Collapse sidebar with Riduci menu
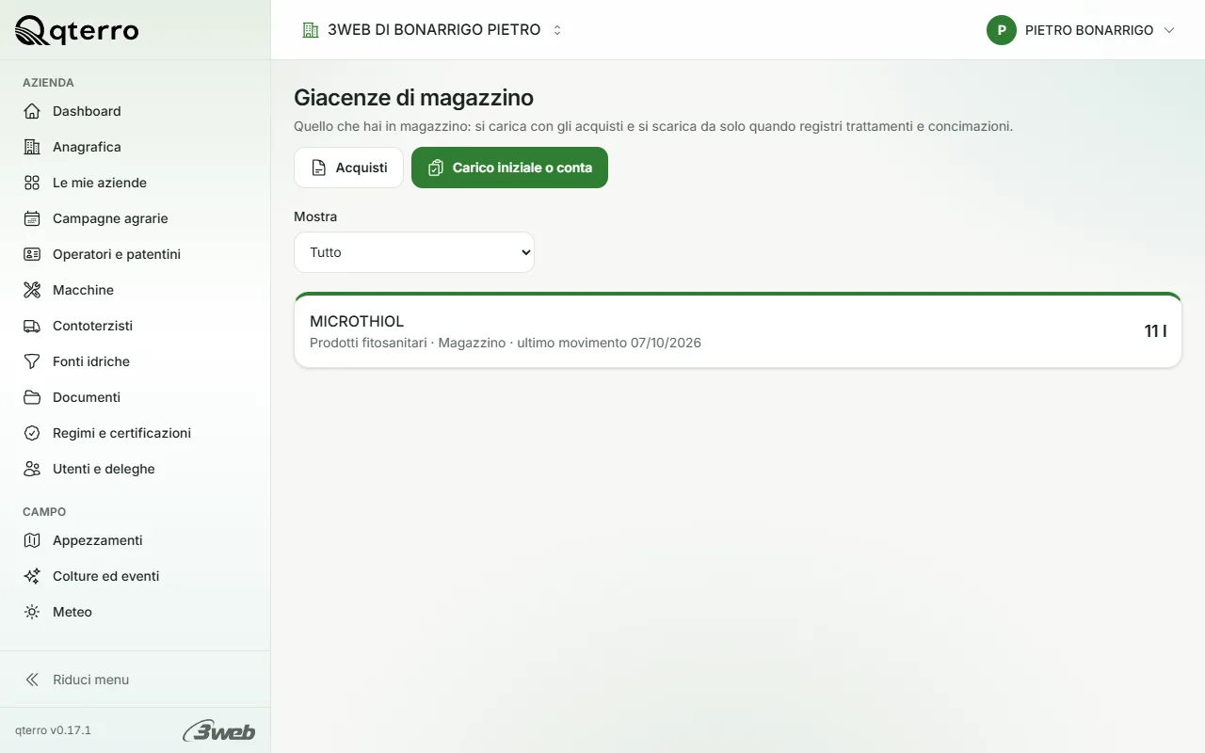This screenshot has width=1205, height=753. pos(136,680)
